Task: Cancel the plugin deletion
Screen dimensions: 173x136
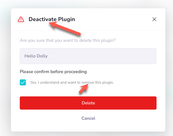Action: coord(88,118)
